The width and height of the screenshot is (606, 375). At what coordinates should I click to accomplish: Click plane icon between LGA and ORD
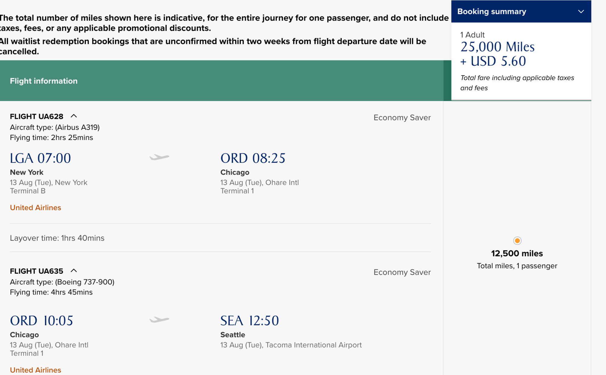159,157
